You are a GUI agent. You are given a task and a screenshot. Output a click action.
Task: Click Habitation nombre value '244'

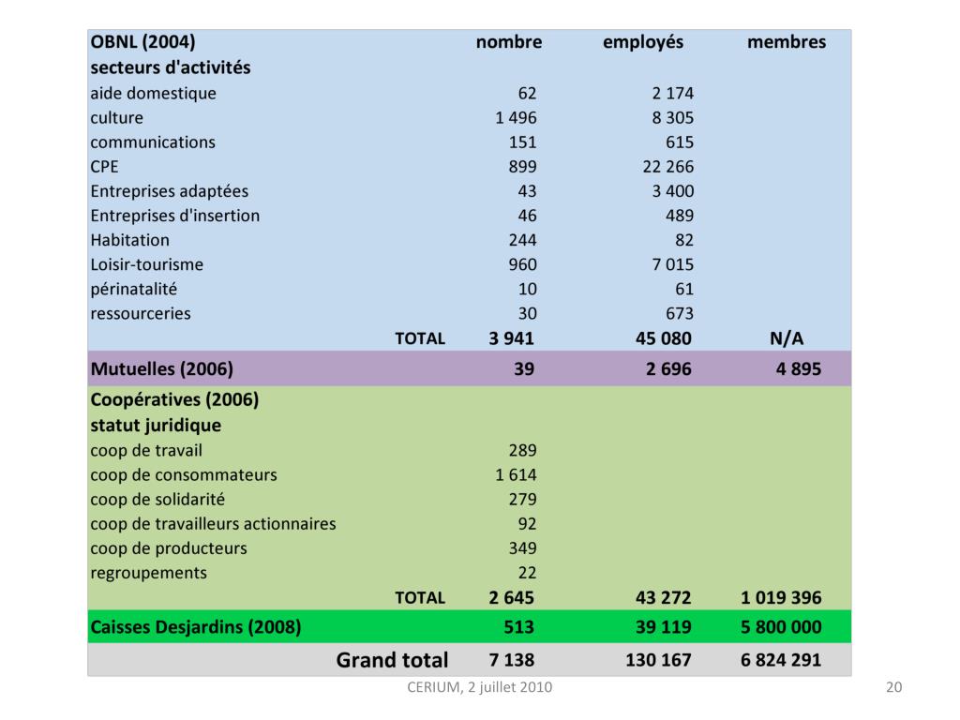pyautogui.click(x=522, y=240)
